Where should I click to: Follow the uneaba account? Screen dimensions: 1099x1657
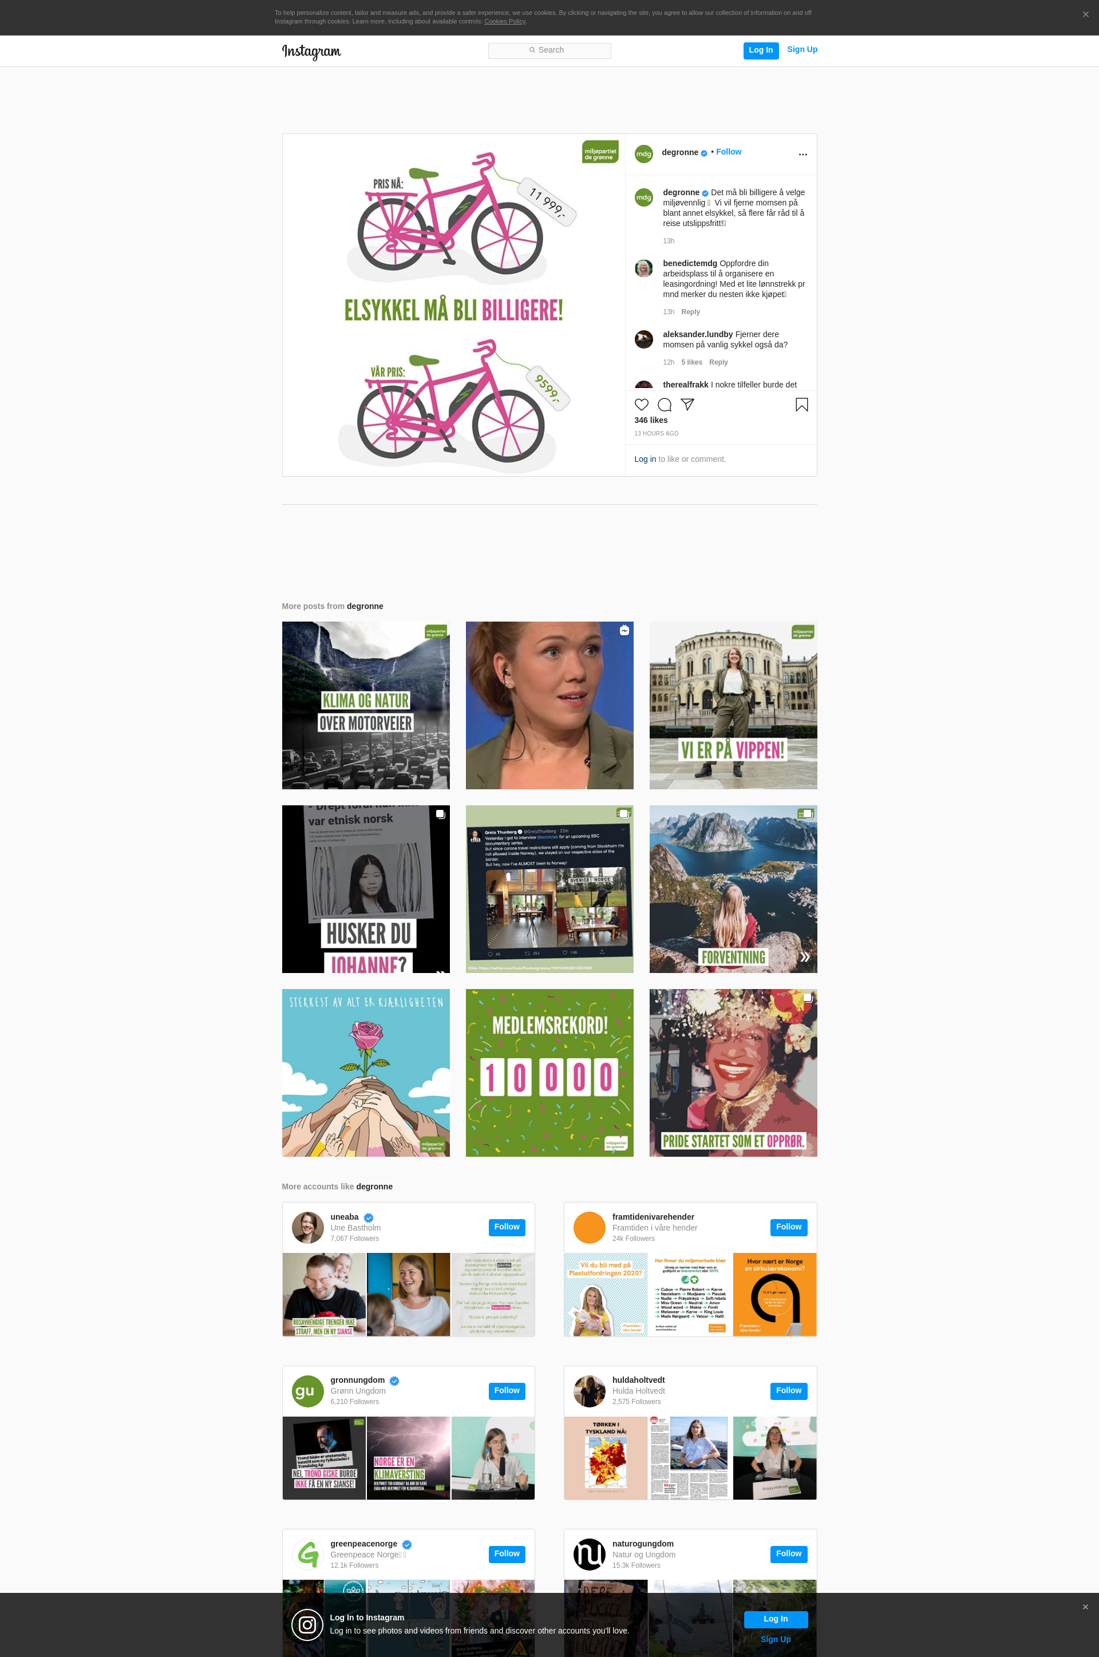click(x=507, y=1227)
